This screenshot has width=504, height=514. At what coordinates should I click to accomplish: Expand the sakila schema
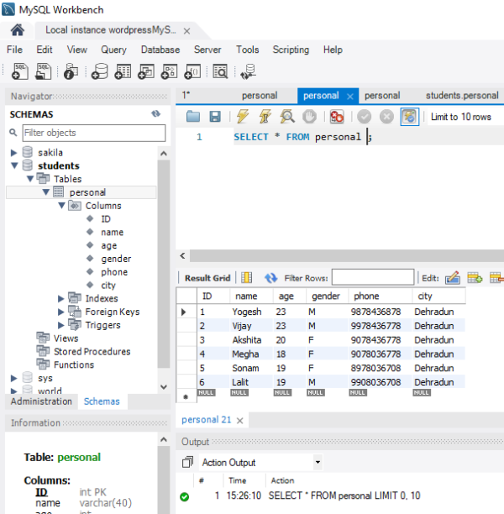coord(13,153)
